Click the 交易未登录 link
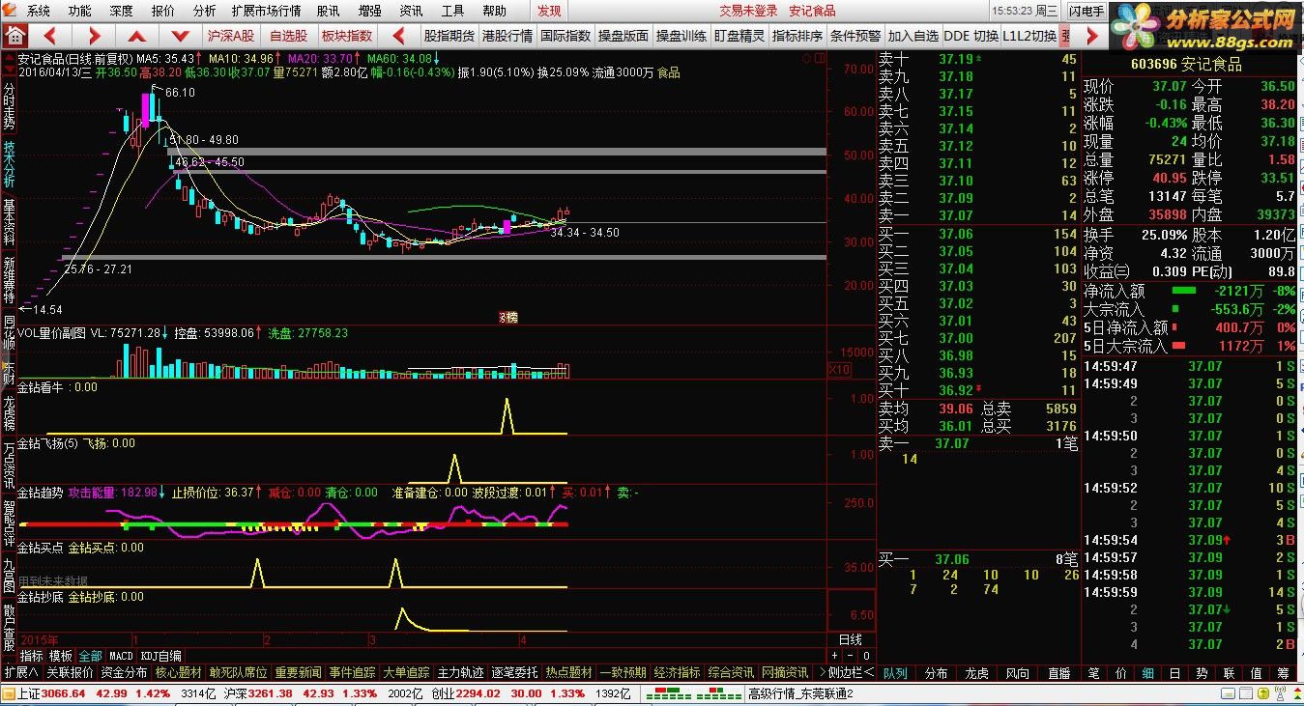 click(x=748, y=11)
